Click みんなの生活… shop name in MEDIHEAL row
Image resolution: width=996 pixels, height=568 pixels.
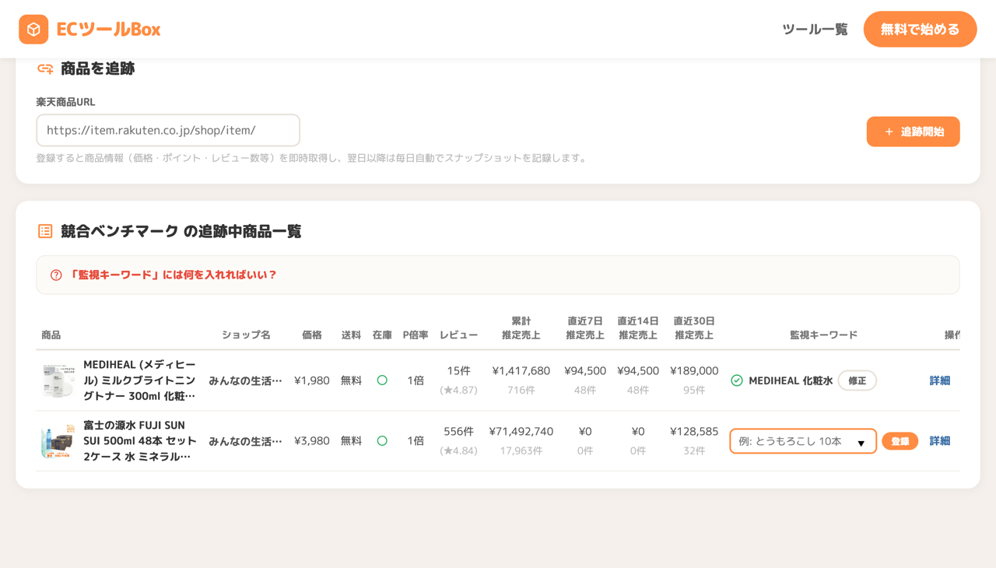coord(245,380)
